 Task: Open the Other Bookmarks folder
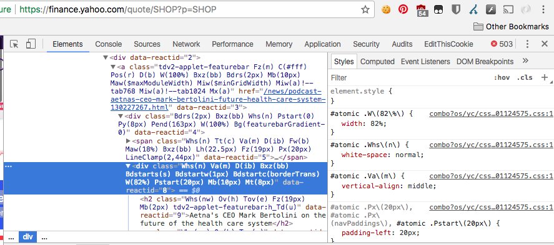[x=511, y=27]
